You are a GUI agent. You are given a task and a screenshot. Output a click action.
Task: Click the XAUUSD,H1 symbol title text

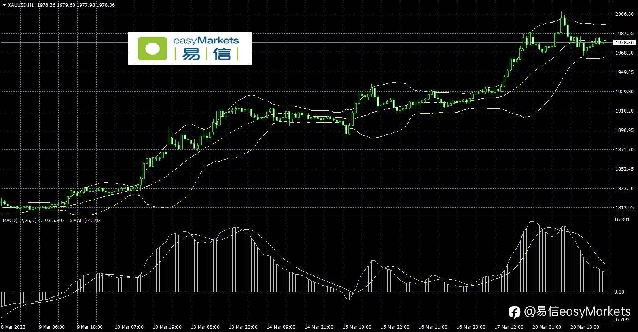point(21,5)
